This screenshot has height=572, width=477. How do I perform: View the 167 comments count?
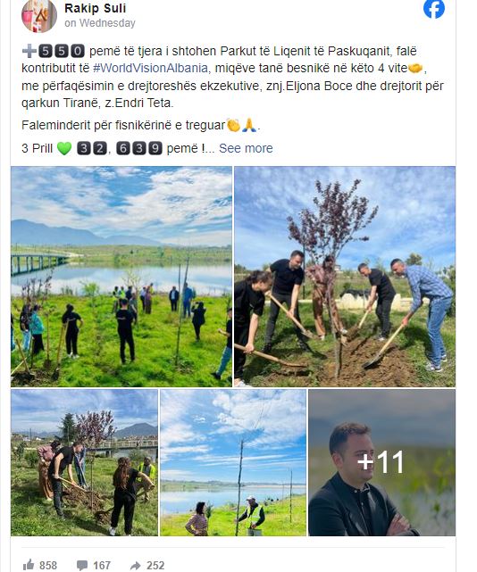pyautogui.click(x=102, y=566)
